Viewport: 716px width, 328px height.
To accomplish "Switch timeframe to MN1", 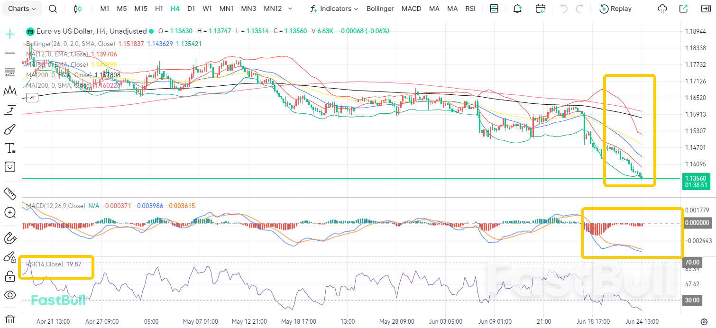I will tap(226, 9).
